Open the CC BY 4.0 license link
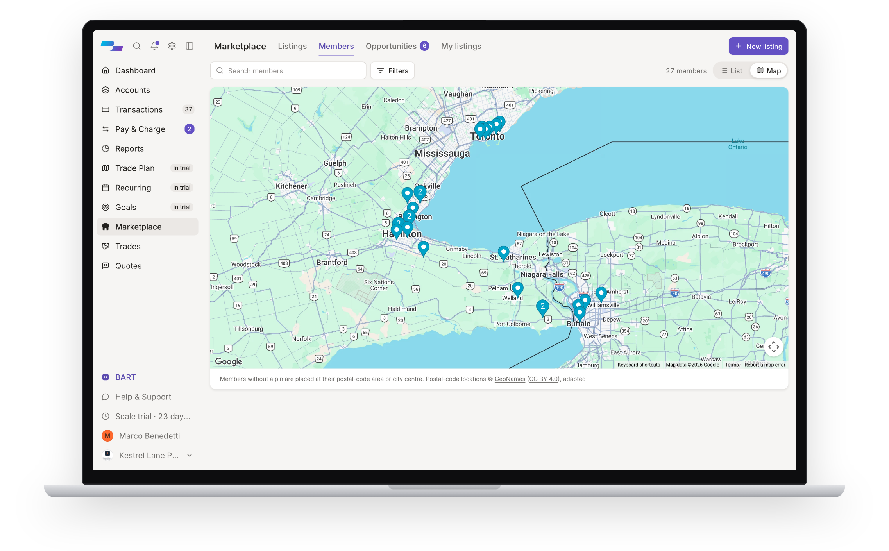 [544, 379]
